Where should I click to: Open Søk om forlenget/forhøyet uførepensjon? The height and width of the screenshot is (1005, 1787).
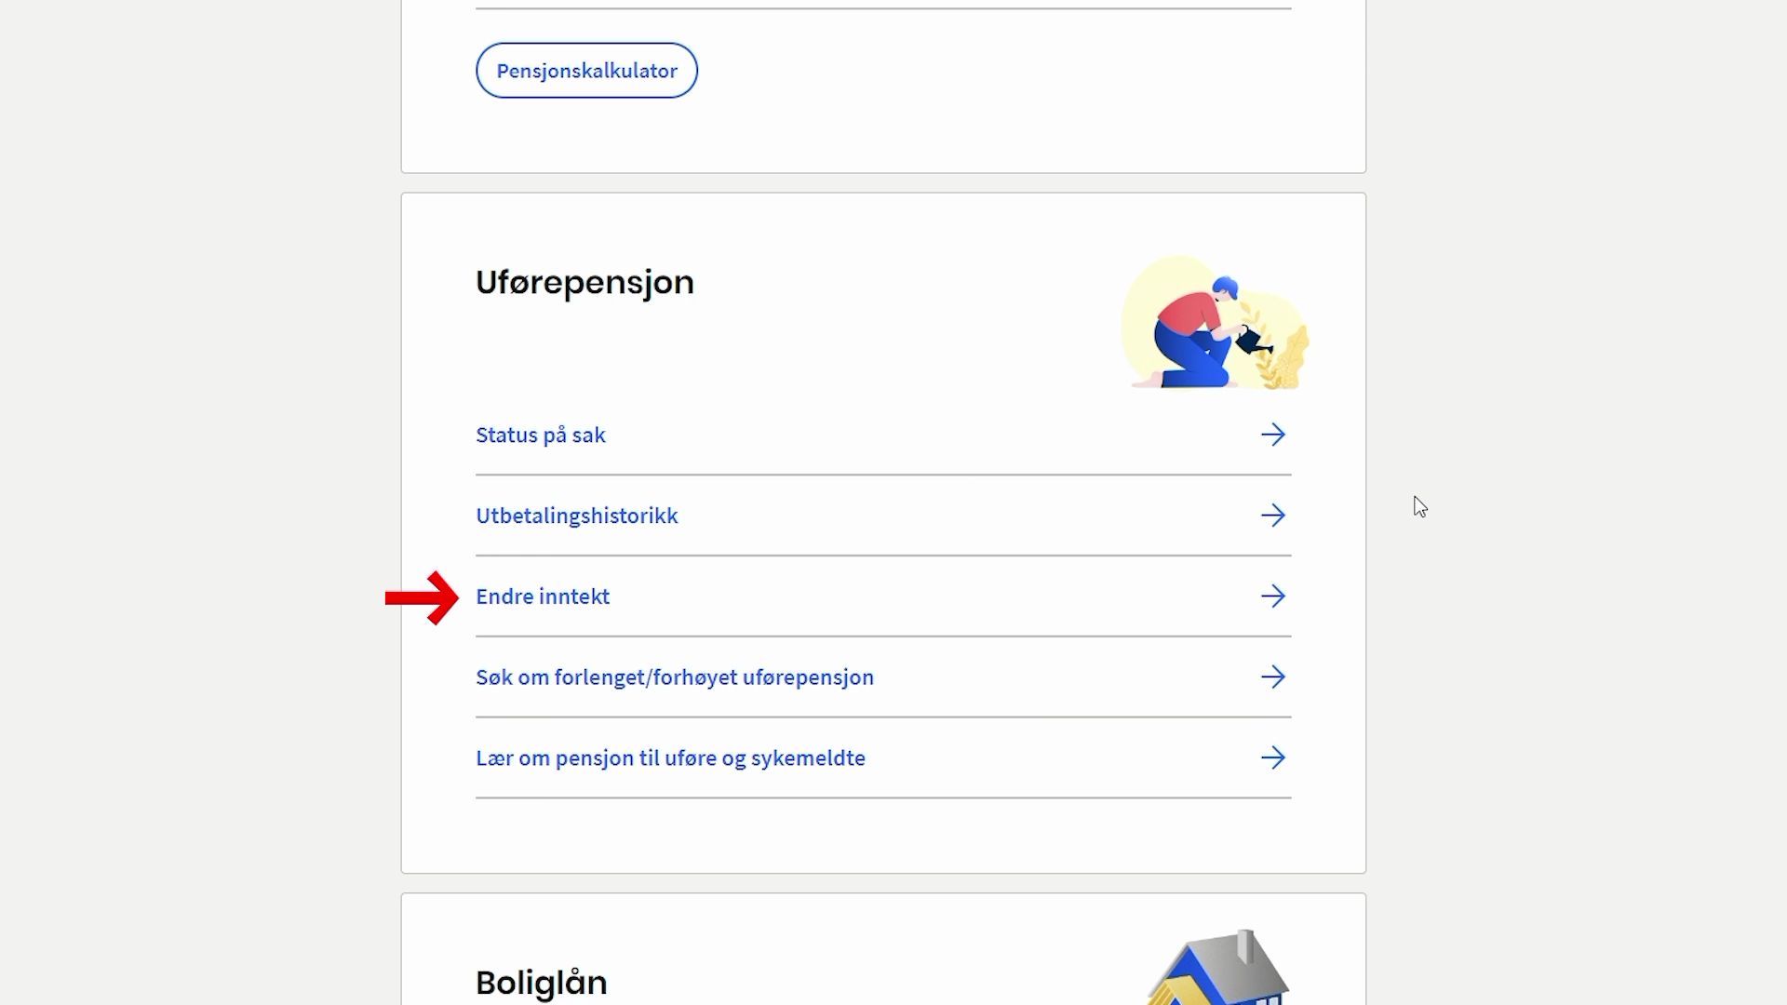(x=675, y=677)
